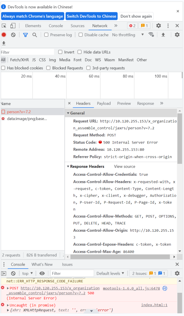Check the Invert filter checkbox
The width and height of the screenshot is (184, 316).
point(60,52)
